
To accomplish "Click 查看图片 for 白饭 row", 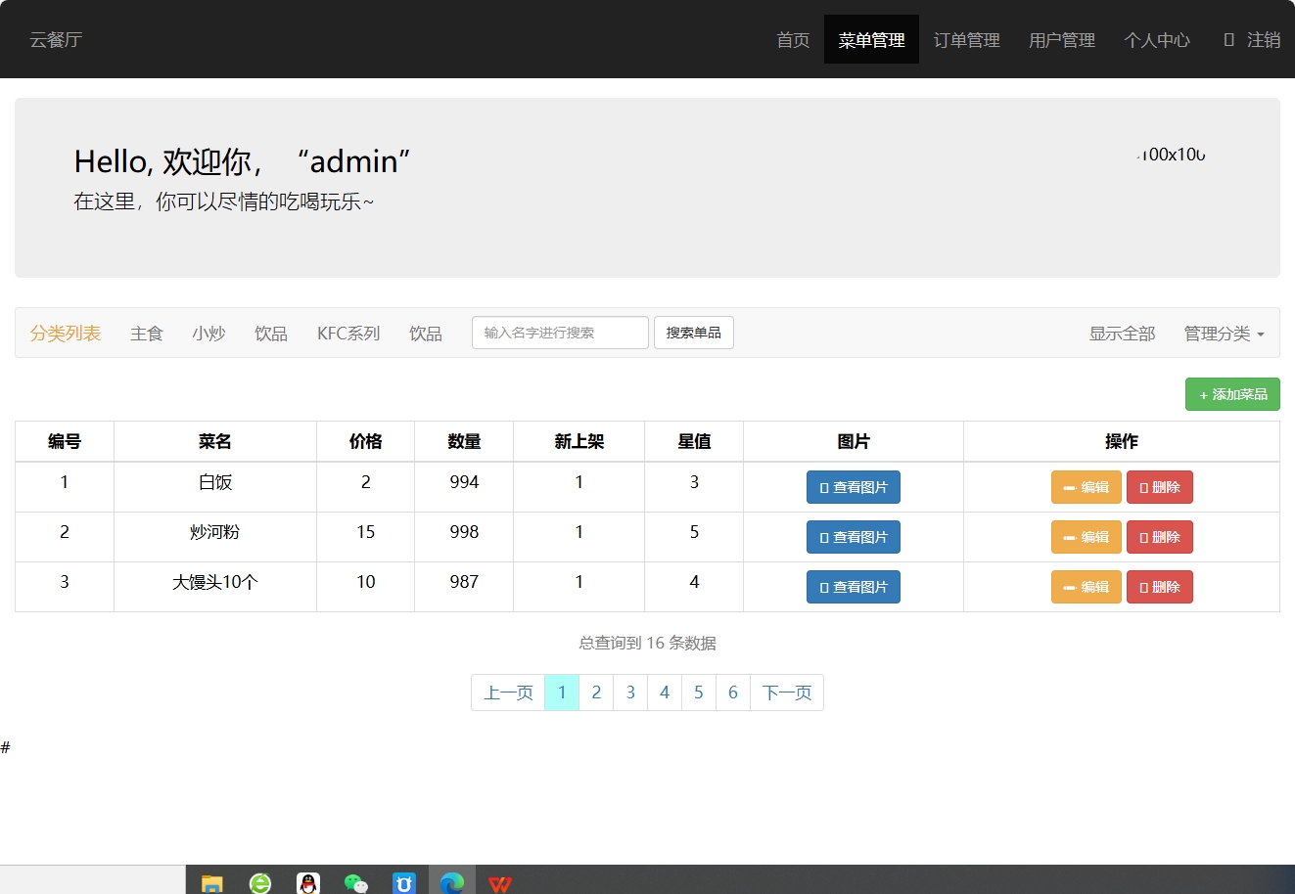I will click(853, 487).
